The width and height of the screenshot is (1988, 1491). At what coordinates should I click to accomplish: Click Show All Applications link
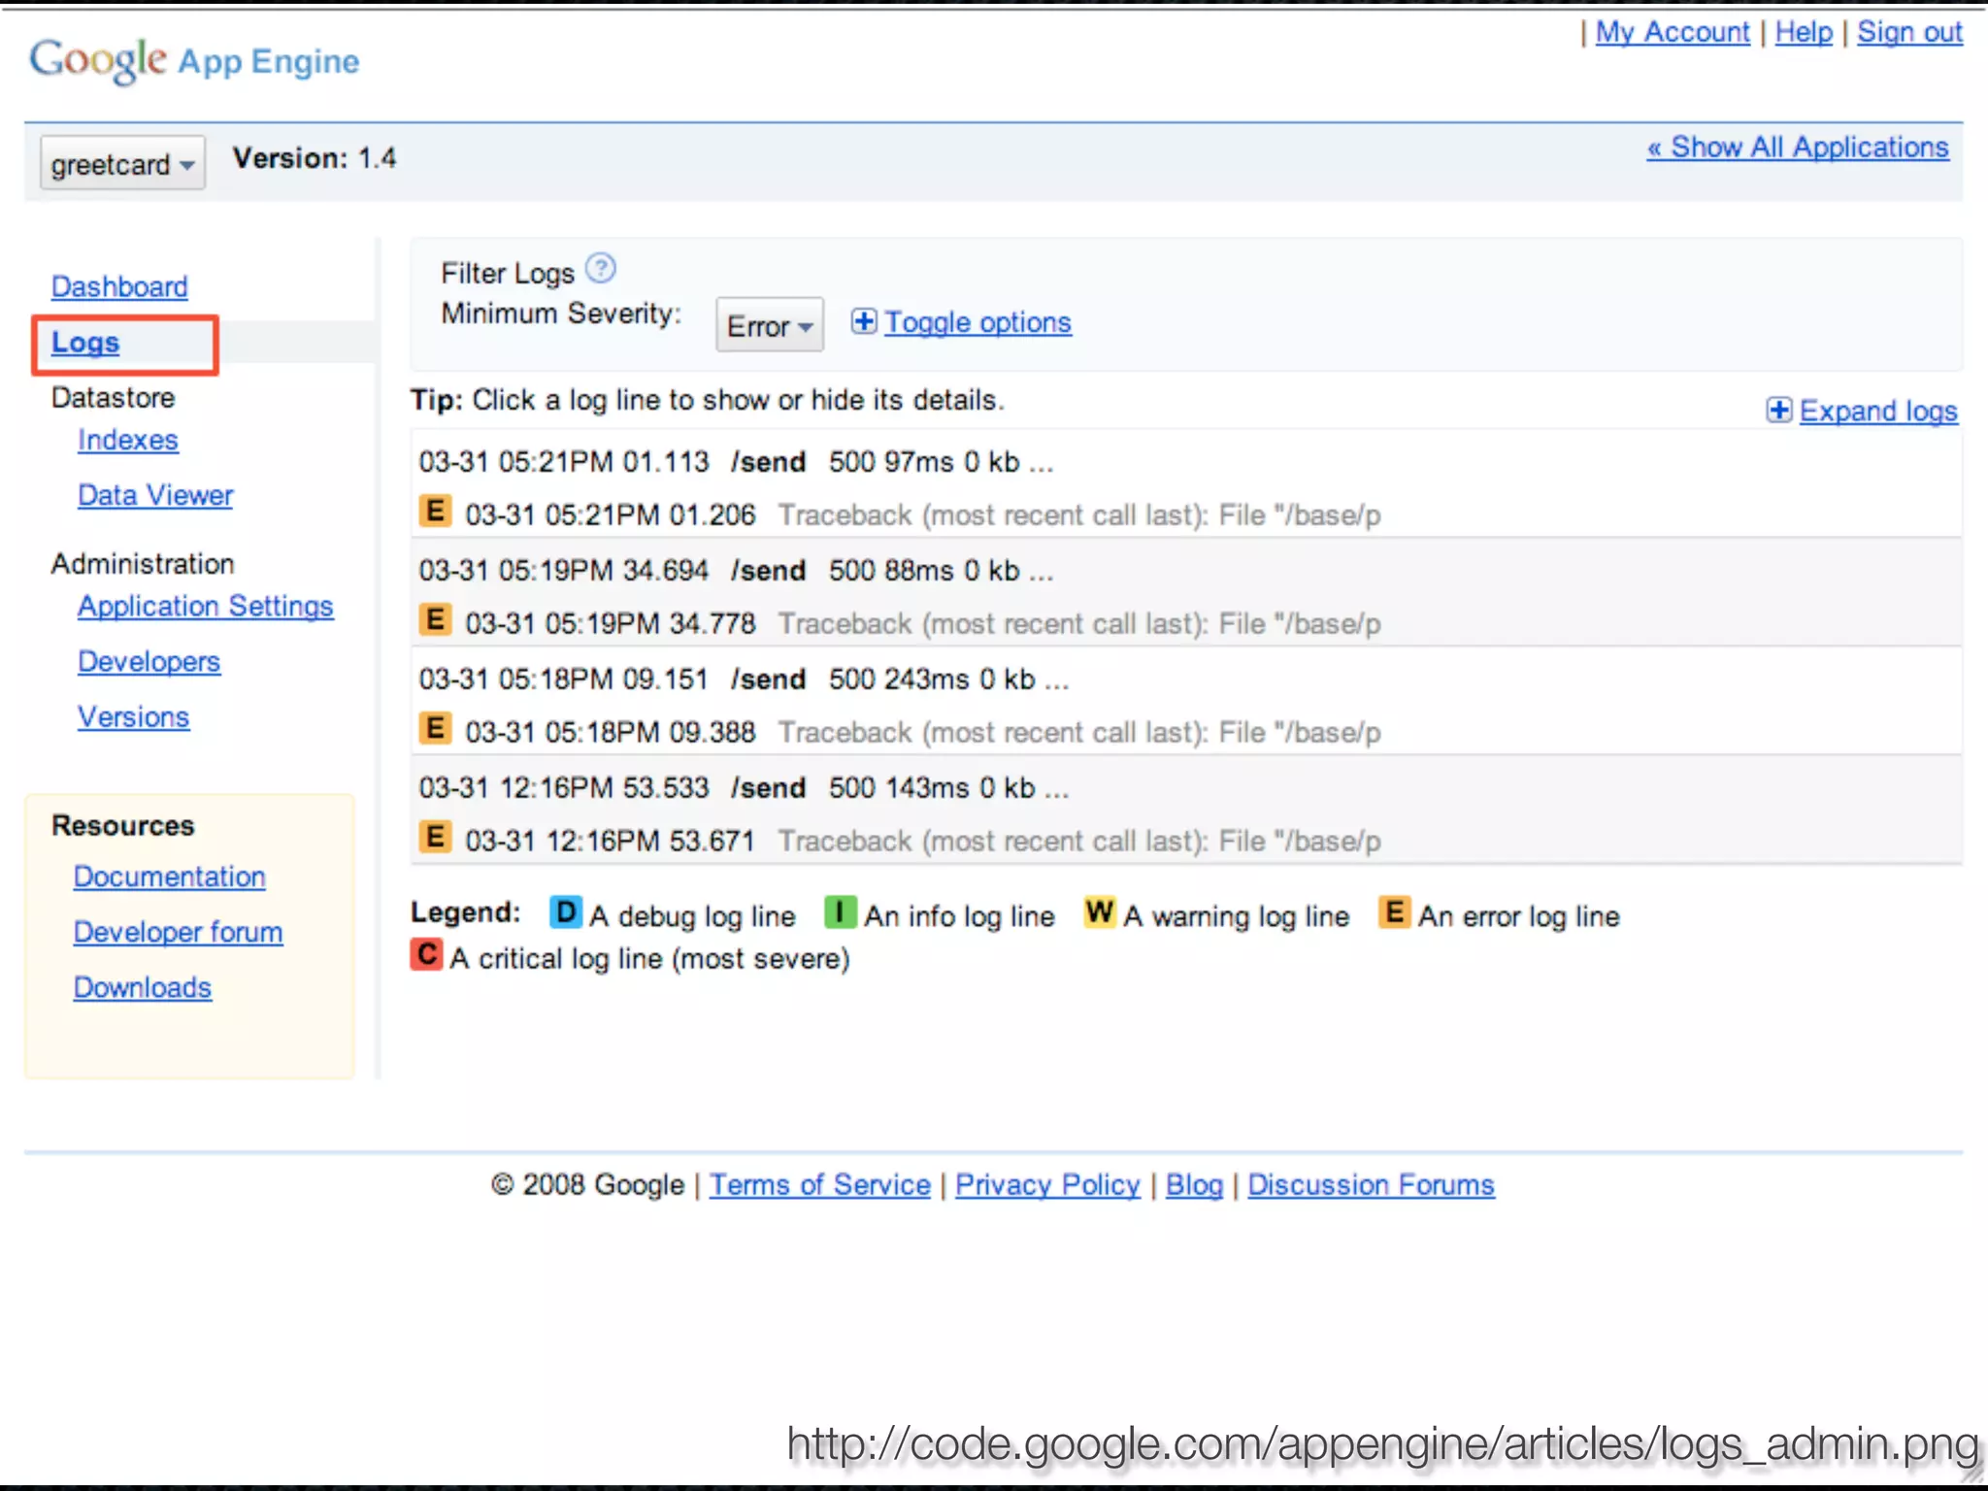tap(1798, 148)
